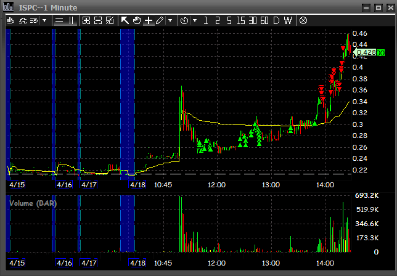Select the arrow pointer tool
This screenshot has width=397, height=276.
(125, 20)
